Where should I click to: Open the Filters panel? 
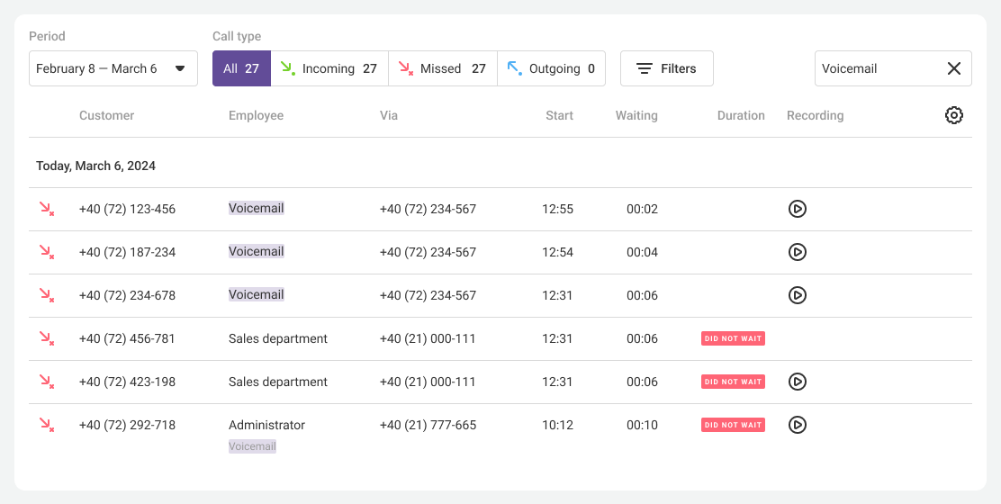(666, 68)
